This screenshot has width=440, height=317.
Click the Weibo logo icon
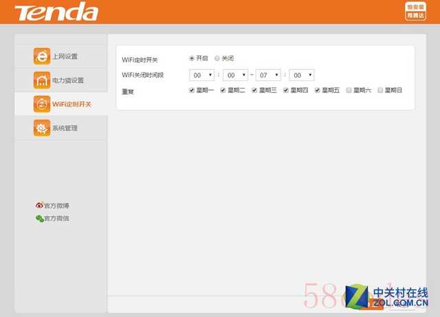tap(39, 205)
